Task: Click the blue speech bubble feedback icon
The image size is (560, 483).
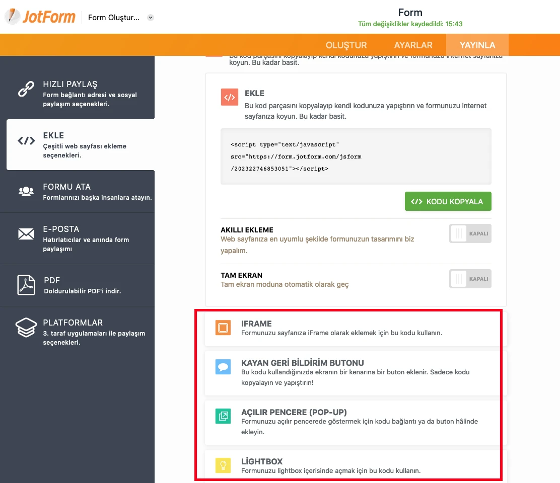Action: 223,367
